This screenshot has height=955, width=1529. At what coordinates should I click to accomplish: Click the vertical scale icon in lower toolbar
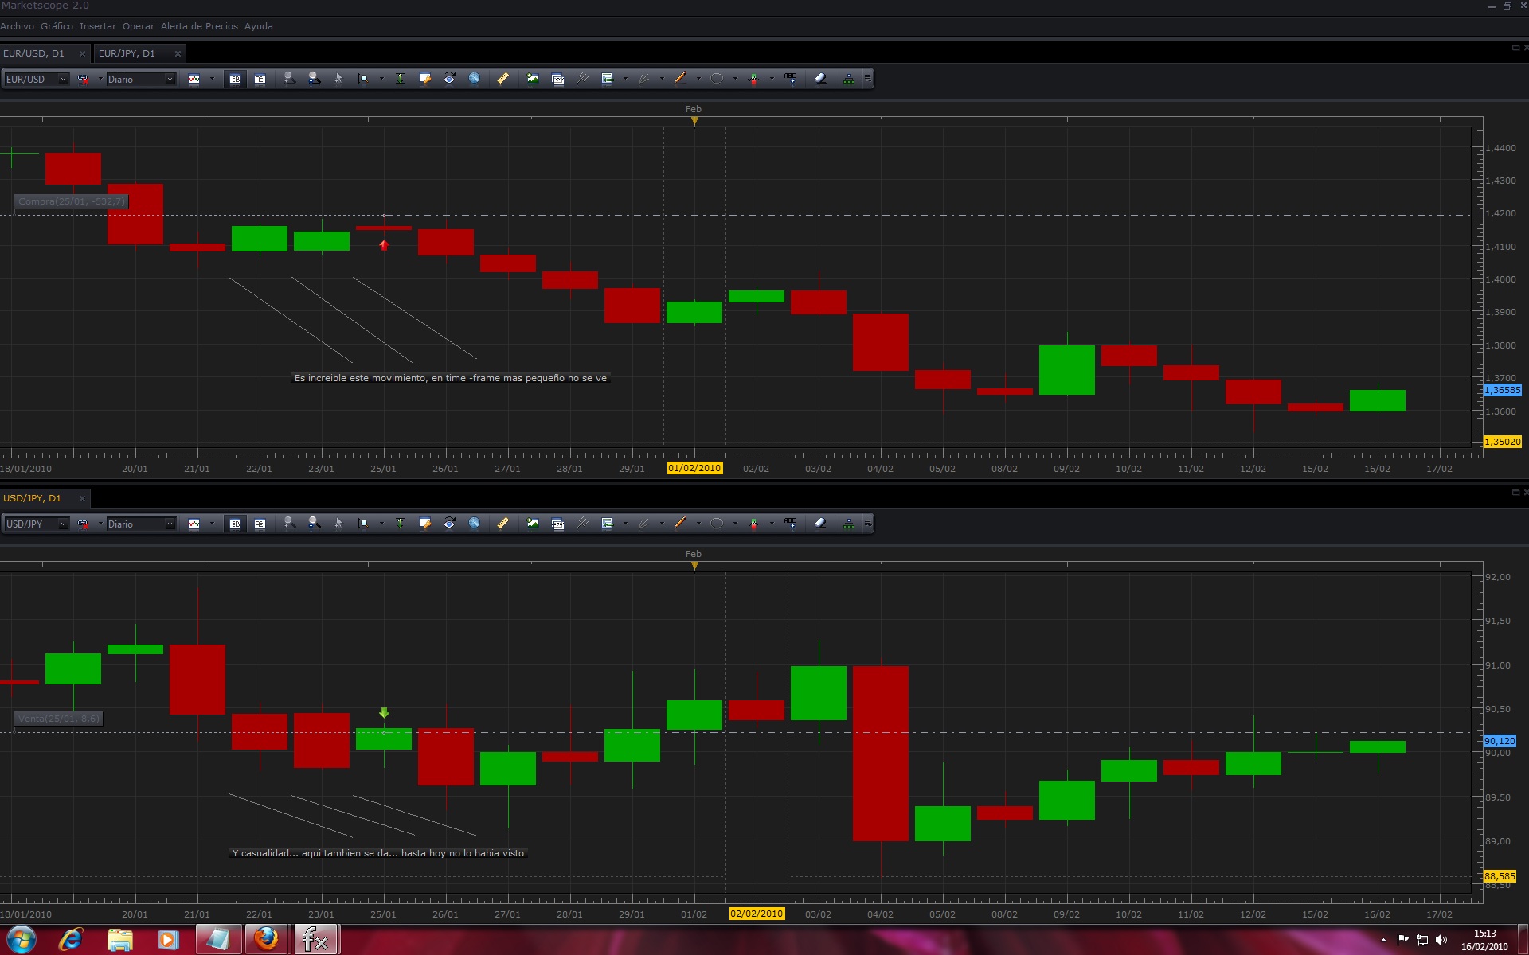400,524
